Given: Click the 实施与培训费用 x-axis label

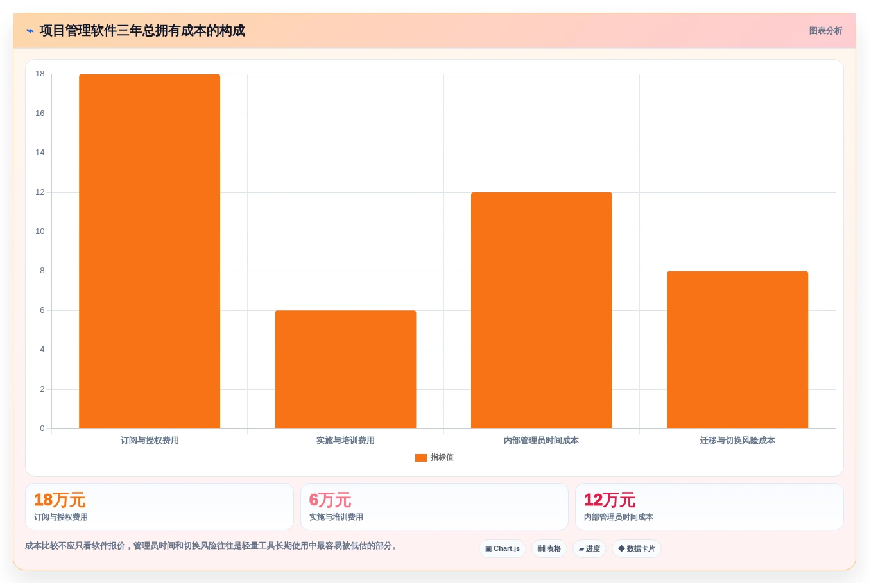Looking at the screenshot, I should [345, 441].
